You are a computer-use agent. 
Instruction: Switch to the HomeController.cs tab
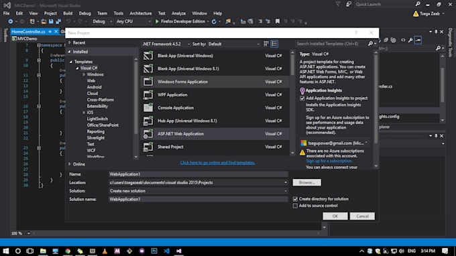click(28, 31)
